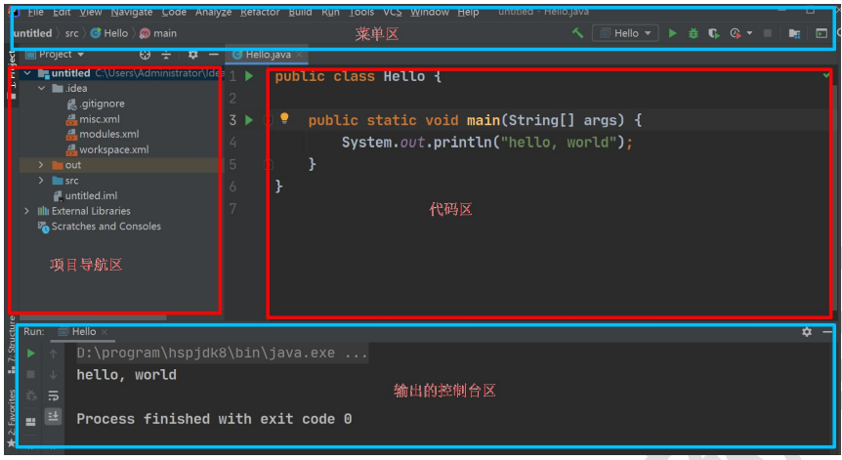This screenshot has height=460, width=842.
Task: Click the "hello, world" string in code
Action: click(558, 143)
